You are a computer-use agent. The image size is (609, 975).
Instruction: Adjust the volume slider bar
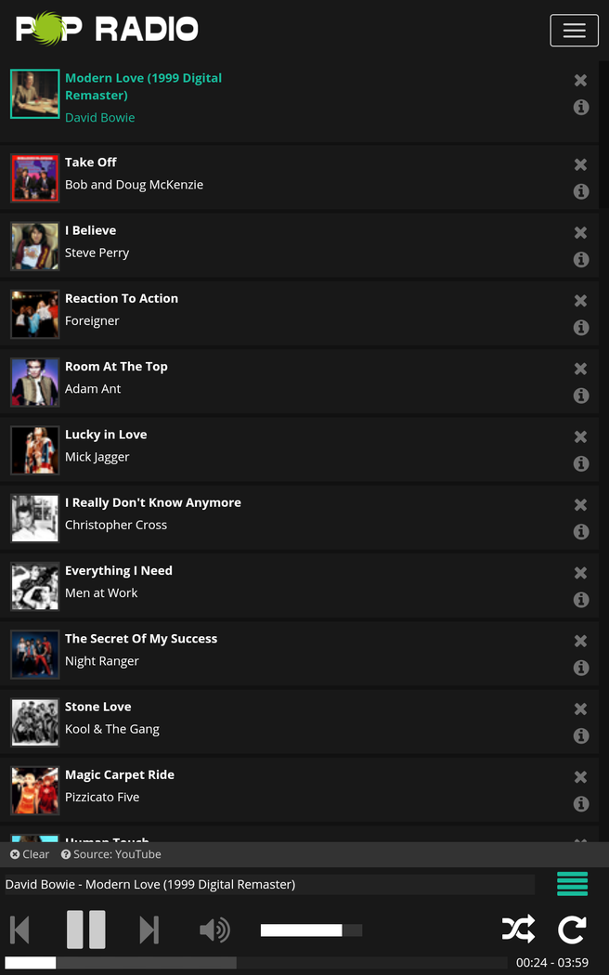311,930
